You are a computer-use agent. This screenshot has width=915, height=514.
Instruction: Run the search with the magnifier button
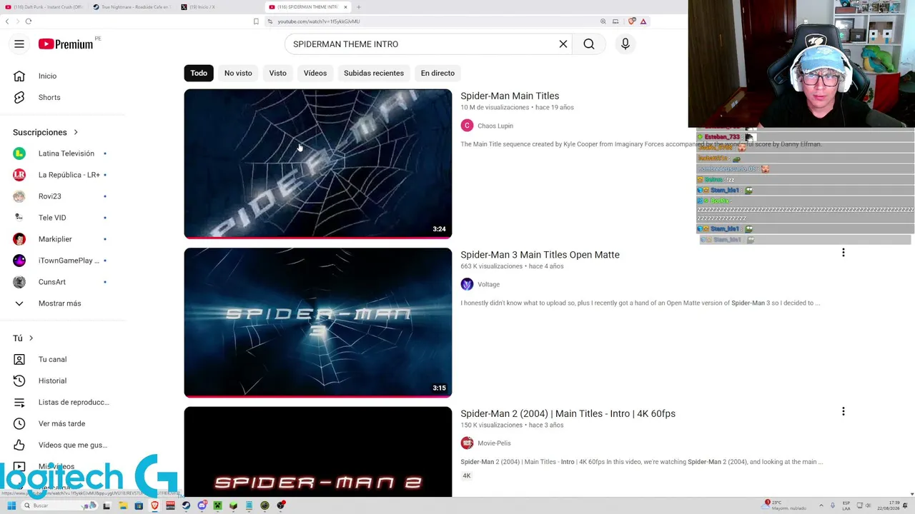[589, 44]
